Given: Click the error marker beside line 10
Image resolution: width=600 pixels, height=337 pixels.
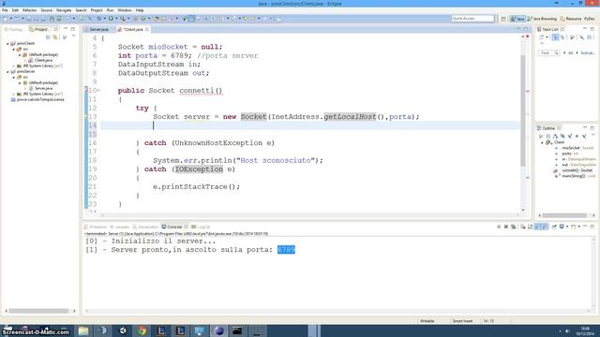Looking at the screenshot, I should (x=86, y=91).
